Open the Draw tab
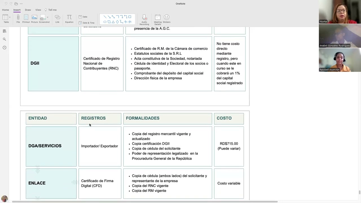 point(28,10)
